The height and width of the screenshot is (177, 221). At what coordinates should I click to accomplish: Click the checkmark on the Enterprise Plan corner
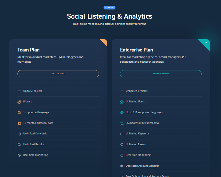pos(207,42)
